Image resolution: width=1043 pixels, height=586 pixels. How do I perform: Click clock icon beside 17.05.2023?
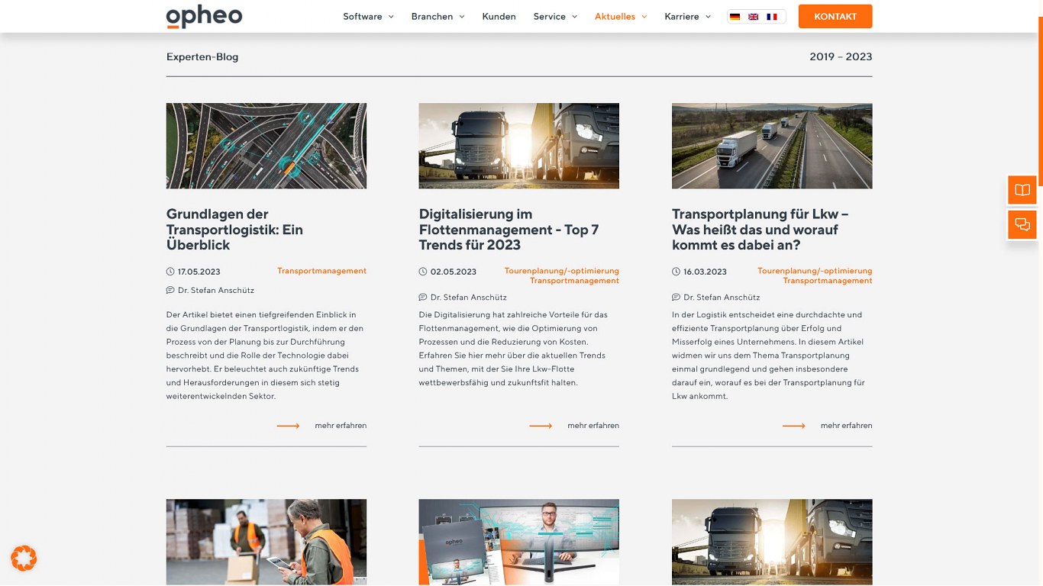(x=170, y=272)
